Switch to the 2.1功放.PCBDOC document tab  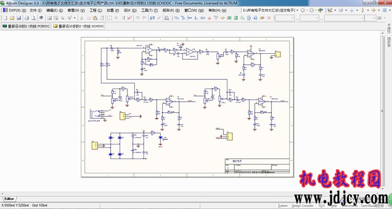[26, 26]
